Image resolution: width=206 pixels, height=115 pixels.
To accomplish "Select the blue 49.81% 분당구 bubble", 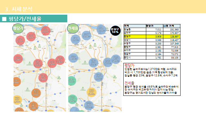I will tap(99, 77).
